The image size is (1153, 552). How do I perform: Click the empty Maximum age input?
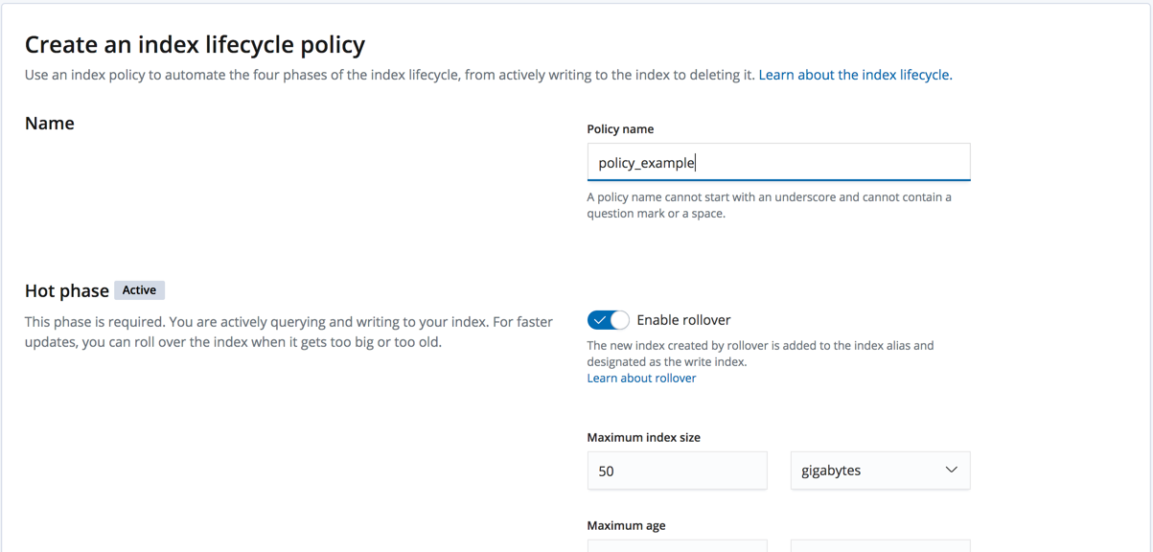[x=677, y=548]
